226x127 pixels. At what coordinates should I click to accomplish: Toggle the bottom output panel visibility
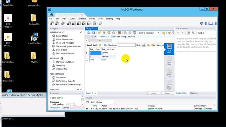(211, 23)
